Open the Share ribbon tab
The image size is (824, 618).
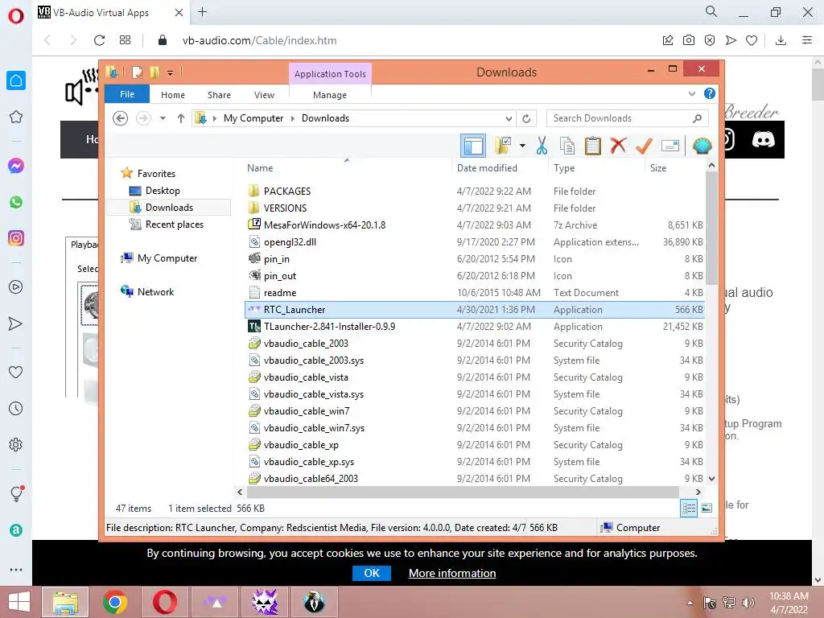tap(219, 95)
